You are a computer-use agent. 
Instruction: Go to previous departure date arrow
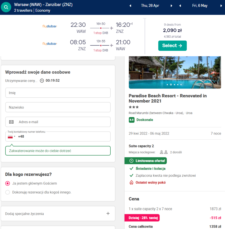click(130, 6)
